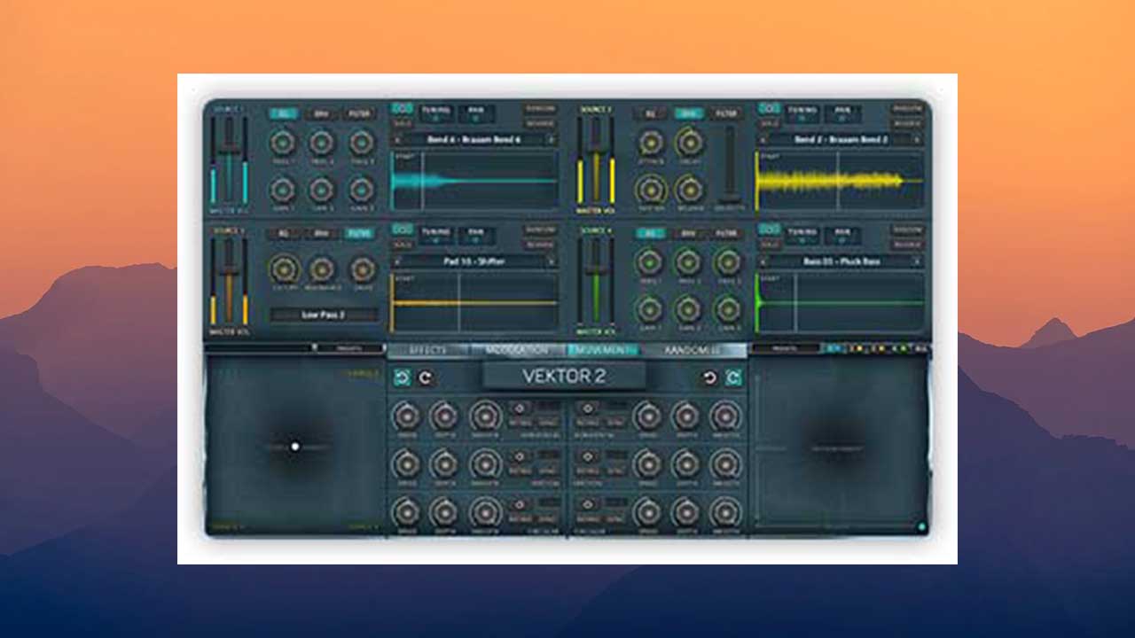The width and height of the screenshot is (1135, 638).
Task: Activate REVERSE on the Bass 03 sample
Action: [909, 244]
